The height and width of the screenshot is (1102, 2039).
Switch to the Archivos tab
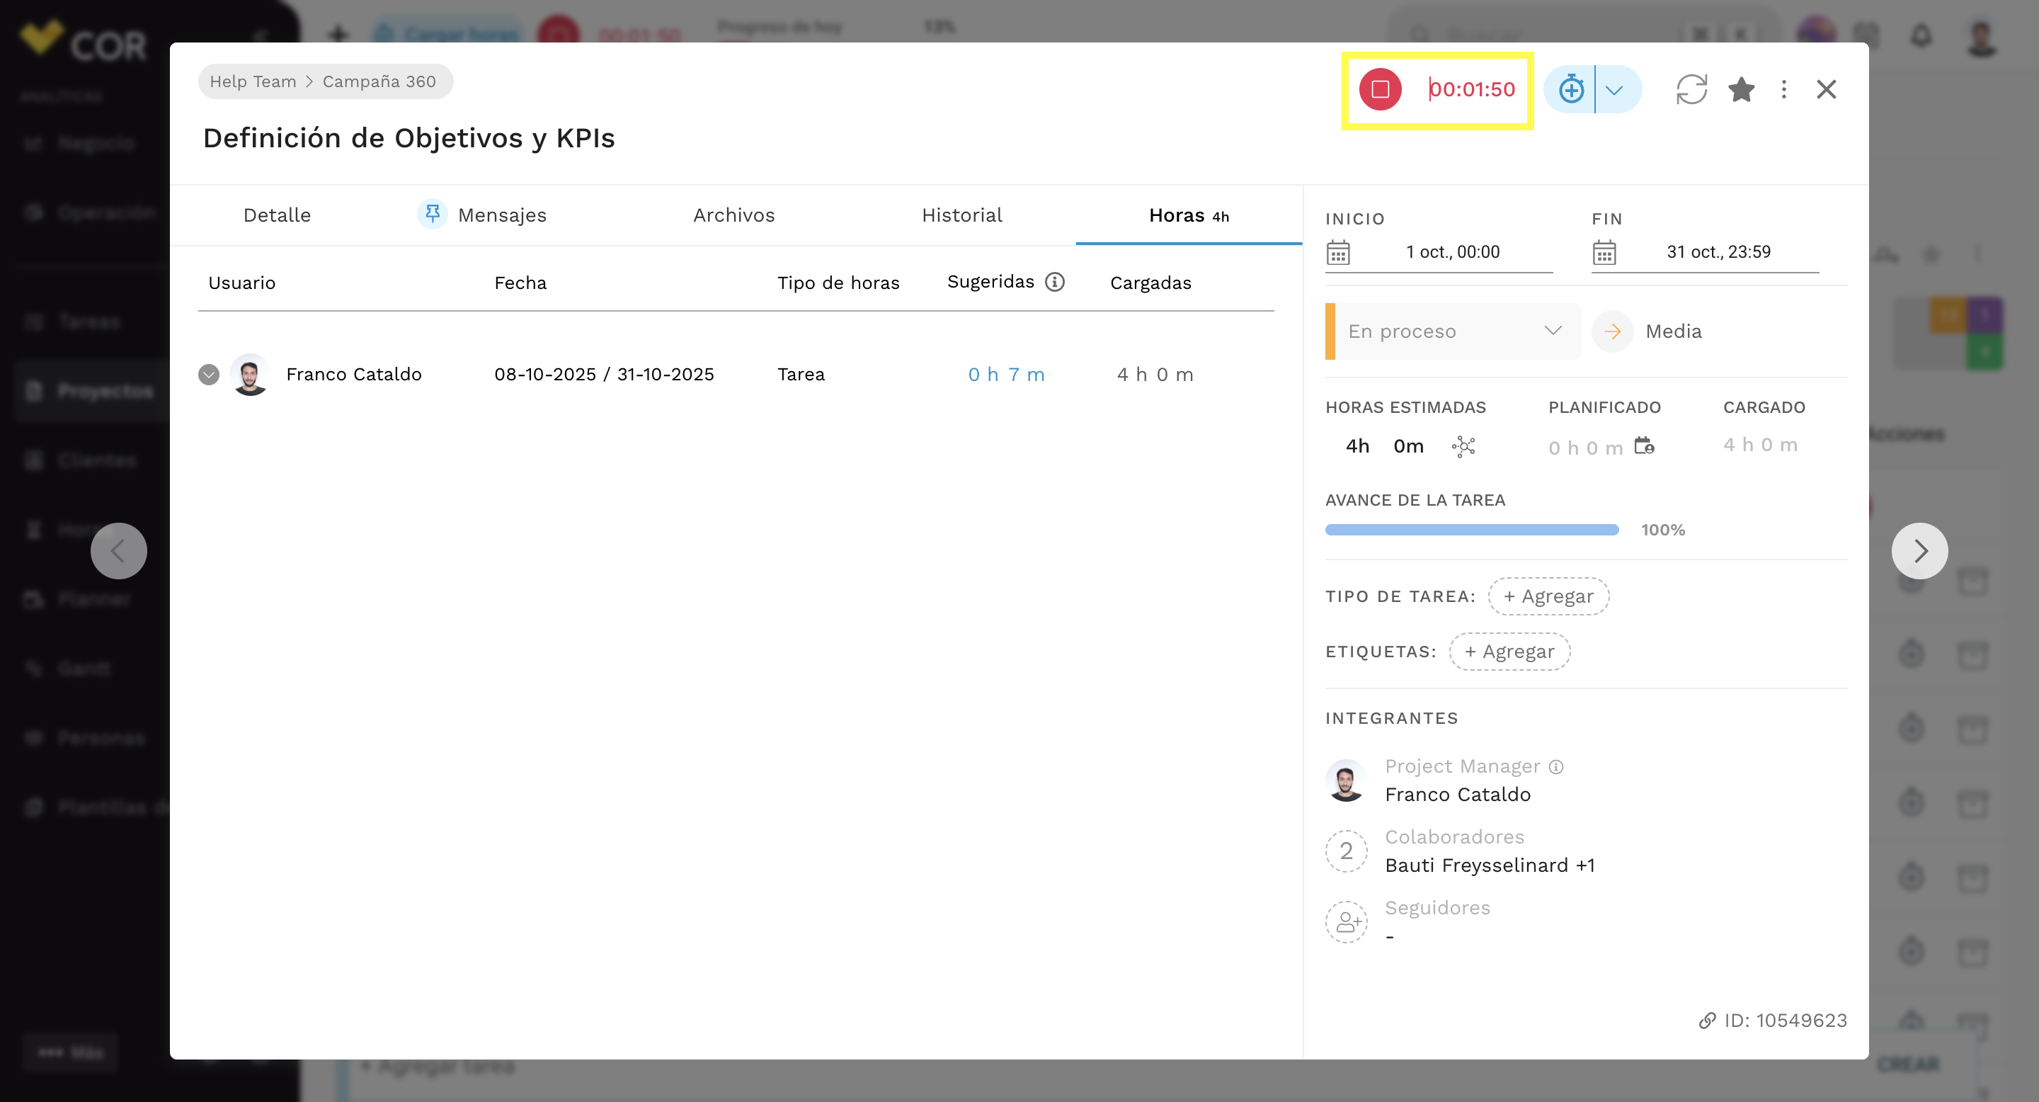tap(733, 215)
